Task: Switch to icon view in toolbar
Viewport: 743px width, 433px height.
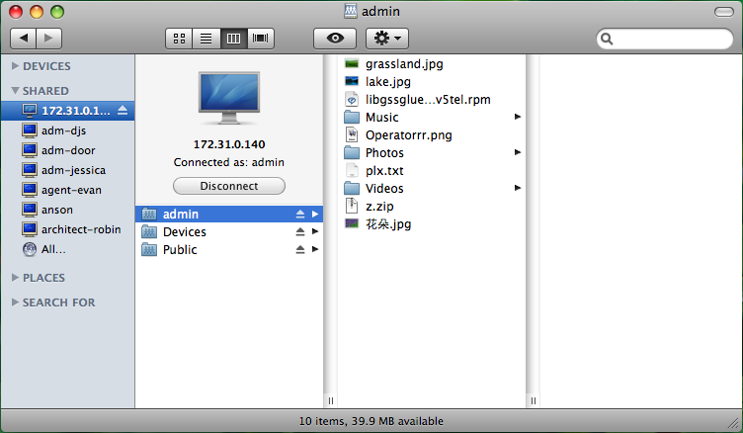Action: click(180, 39)
